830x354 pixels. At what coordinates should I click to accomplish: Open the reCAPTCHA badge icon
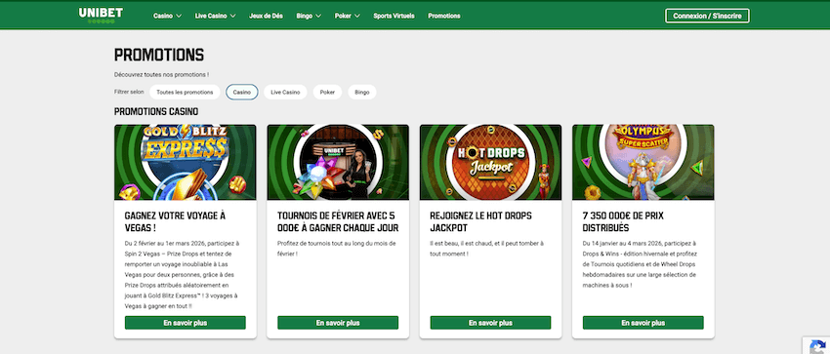click(816, 345)
